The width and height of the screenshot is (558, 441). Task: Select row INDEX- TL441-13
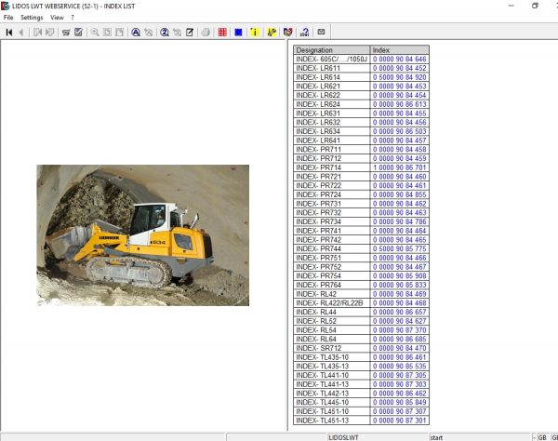361,384
